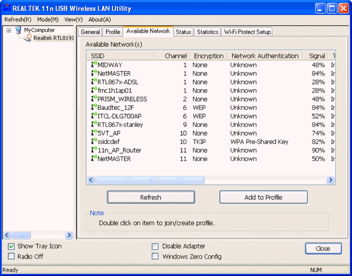Click the antenna icon beside MIDWAY
The image size is (352, 276).
pos(94,64)
